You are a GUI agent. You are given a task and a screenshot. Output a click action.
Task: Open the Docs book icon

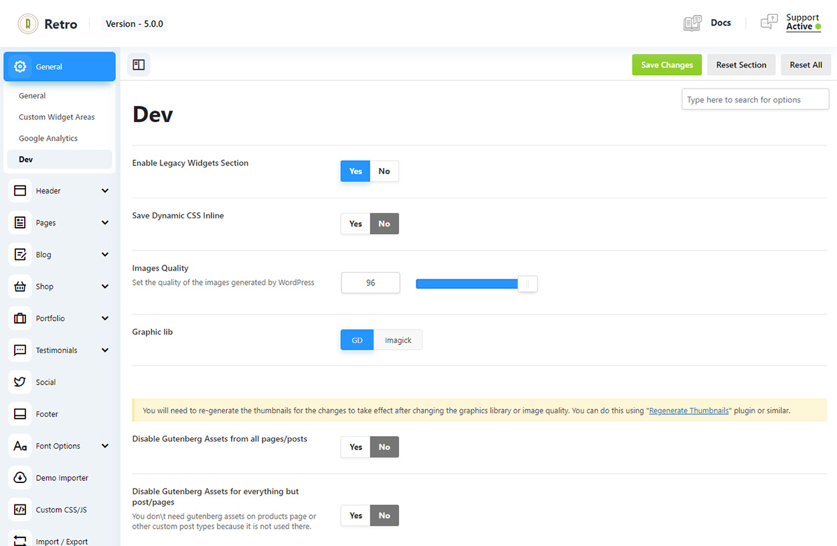(692, 23)
